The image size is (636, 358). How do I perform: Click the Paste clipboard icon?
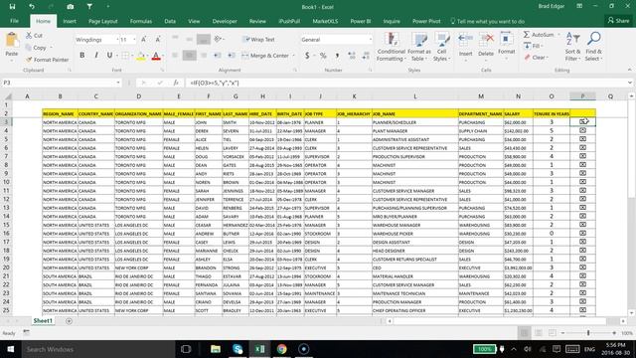coord(12,41)
